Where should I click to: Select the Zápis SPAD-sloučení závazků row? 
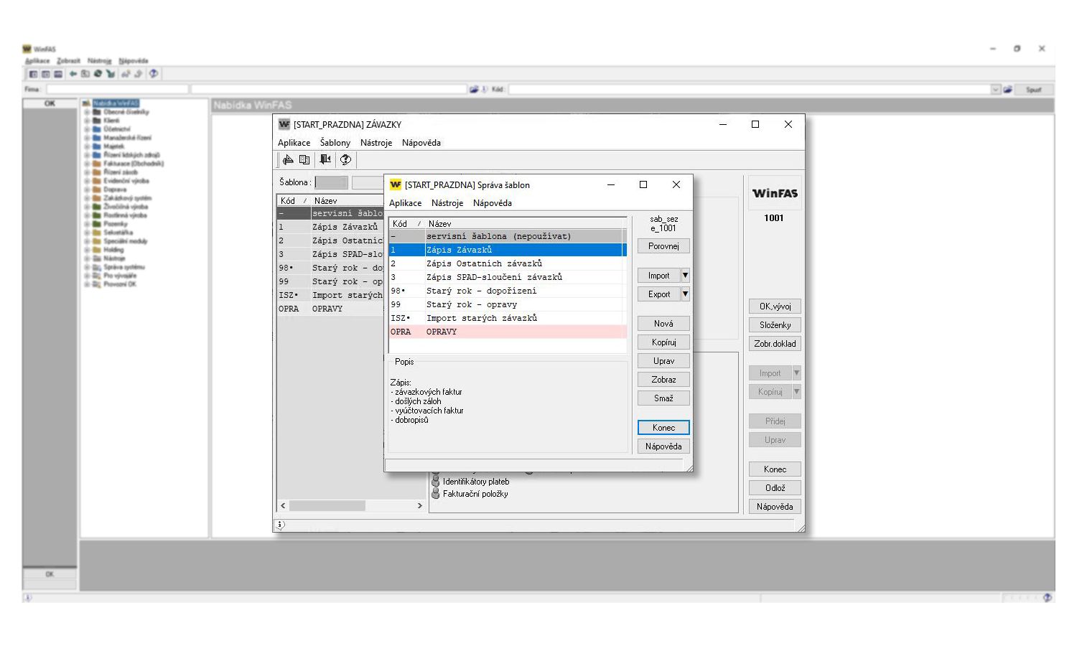[x=508, y=277]
